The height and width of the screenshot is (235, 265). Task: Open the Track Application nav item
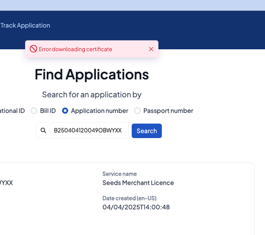pyautogui.click(x=25, y=25)
